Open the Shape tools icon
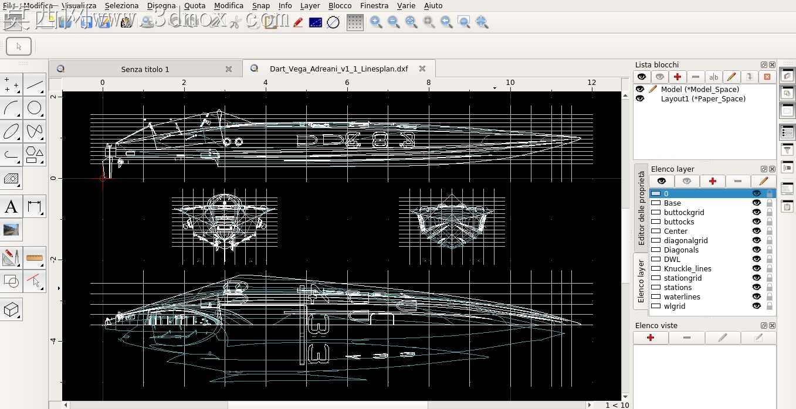Image resolution: width=796 pixels, height=409 pixels. (x=35, y=155)
